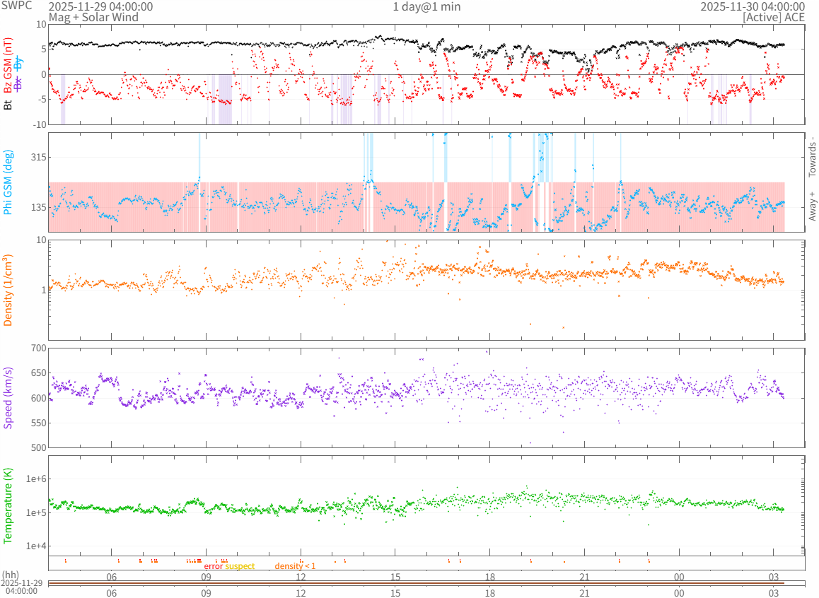The width and height of the screenshot is (819, 598).
Task: Click the start time 2025-11-29 04:00:00
Action: 100,6
